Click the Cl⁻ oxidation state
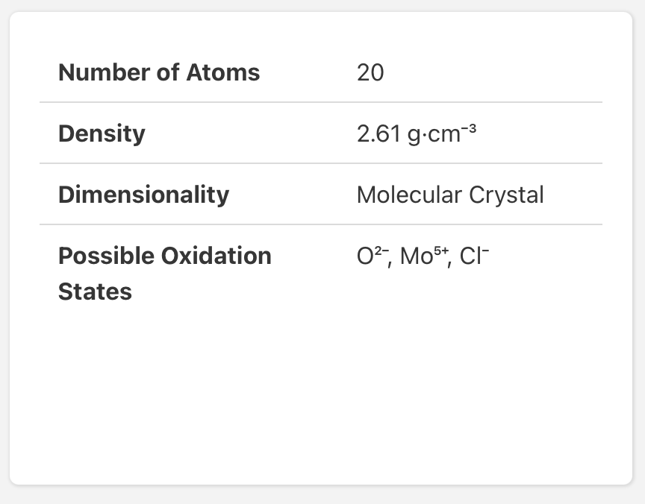Image resolution: width=645 pixels, height=504 pixels. [x=474, y=256]
